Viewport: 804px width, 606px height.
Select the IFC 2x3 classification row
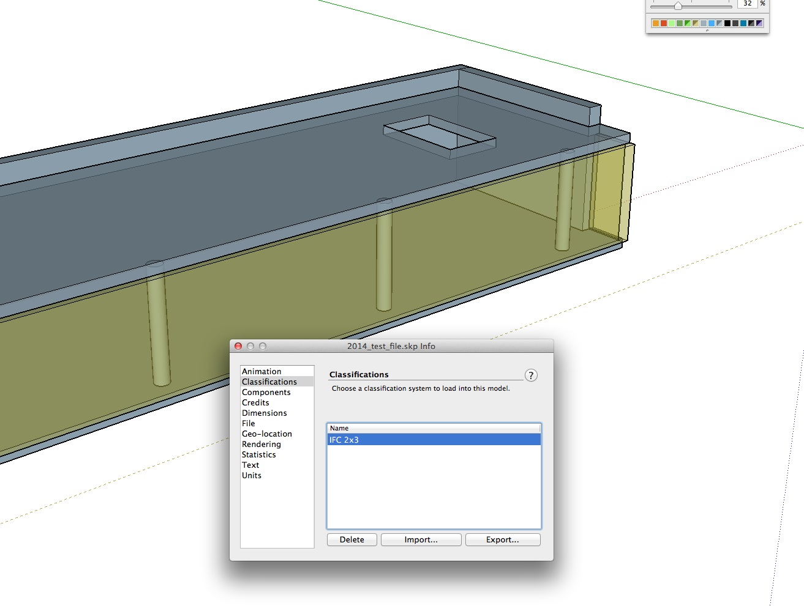point(434,440)
